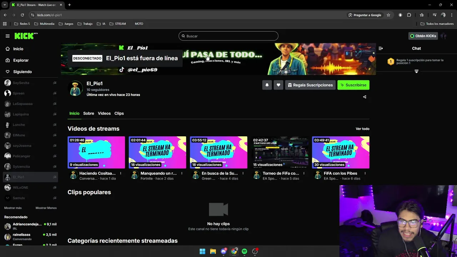Viewport: 457px width, 257px height.
Task: Toggle notifications for Sylzencita in sidebar
Action: coord(55,167)
